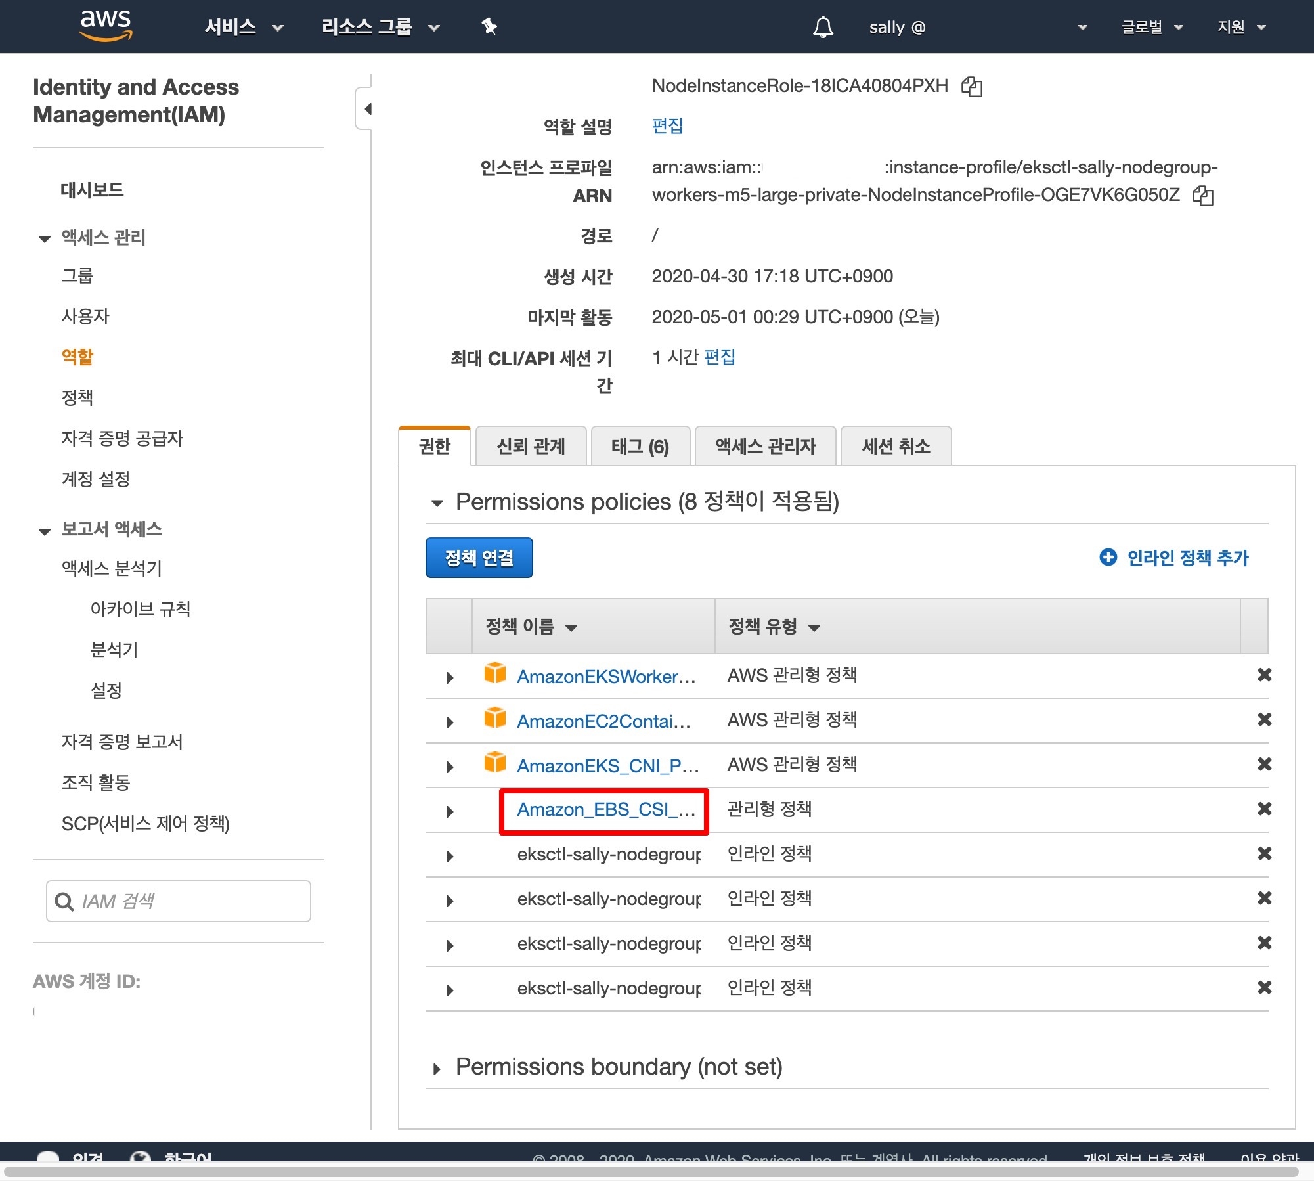Collapse the 액세스 관리 sidebar group
This screenshot has width=1314, height=1181.
(45, 238)
